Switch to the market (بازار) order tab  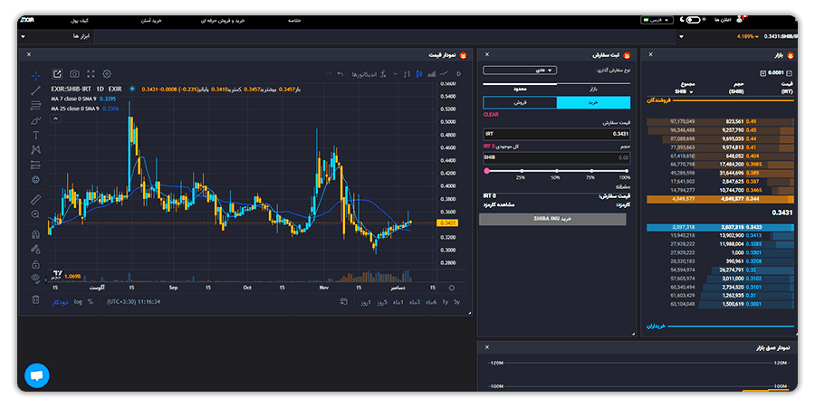(593, 90)
